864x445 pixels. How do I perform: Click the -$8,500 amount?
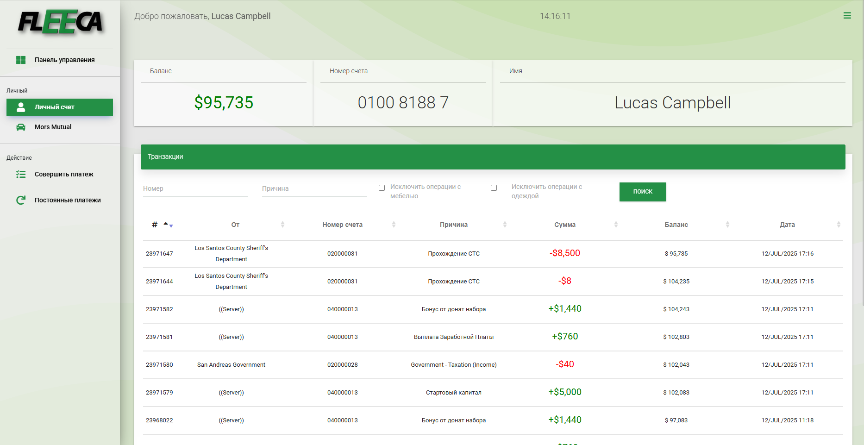[565, 253]
